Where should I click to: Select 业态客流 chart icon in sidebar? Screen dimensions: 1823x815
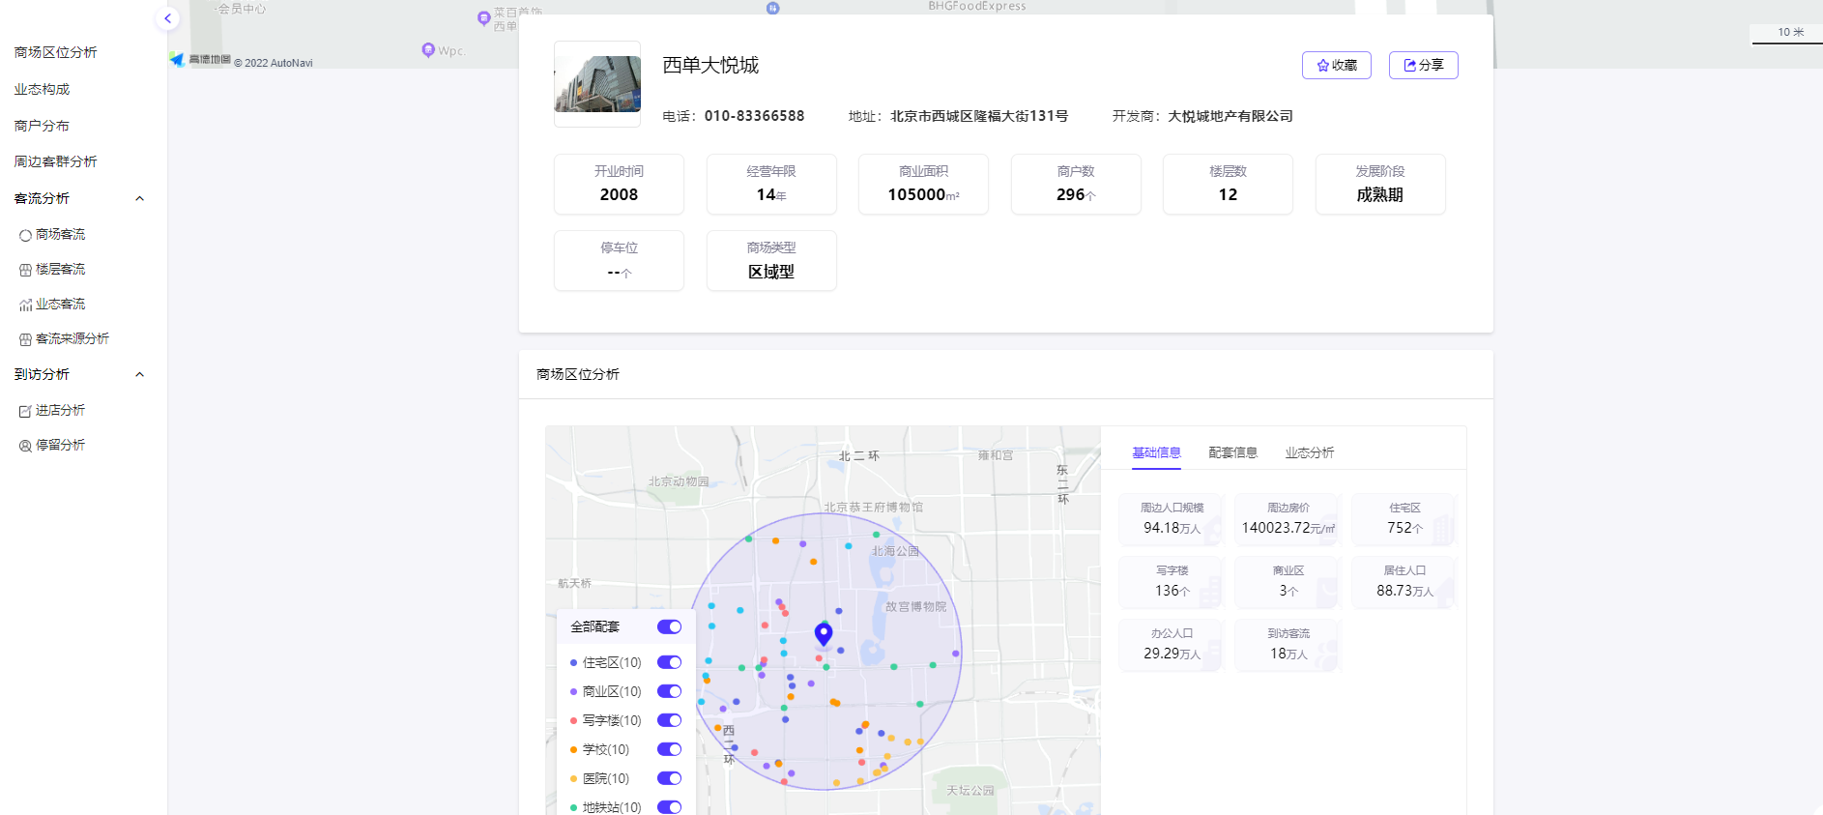(x=25, y=305)
